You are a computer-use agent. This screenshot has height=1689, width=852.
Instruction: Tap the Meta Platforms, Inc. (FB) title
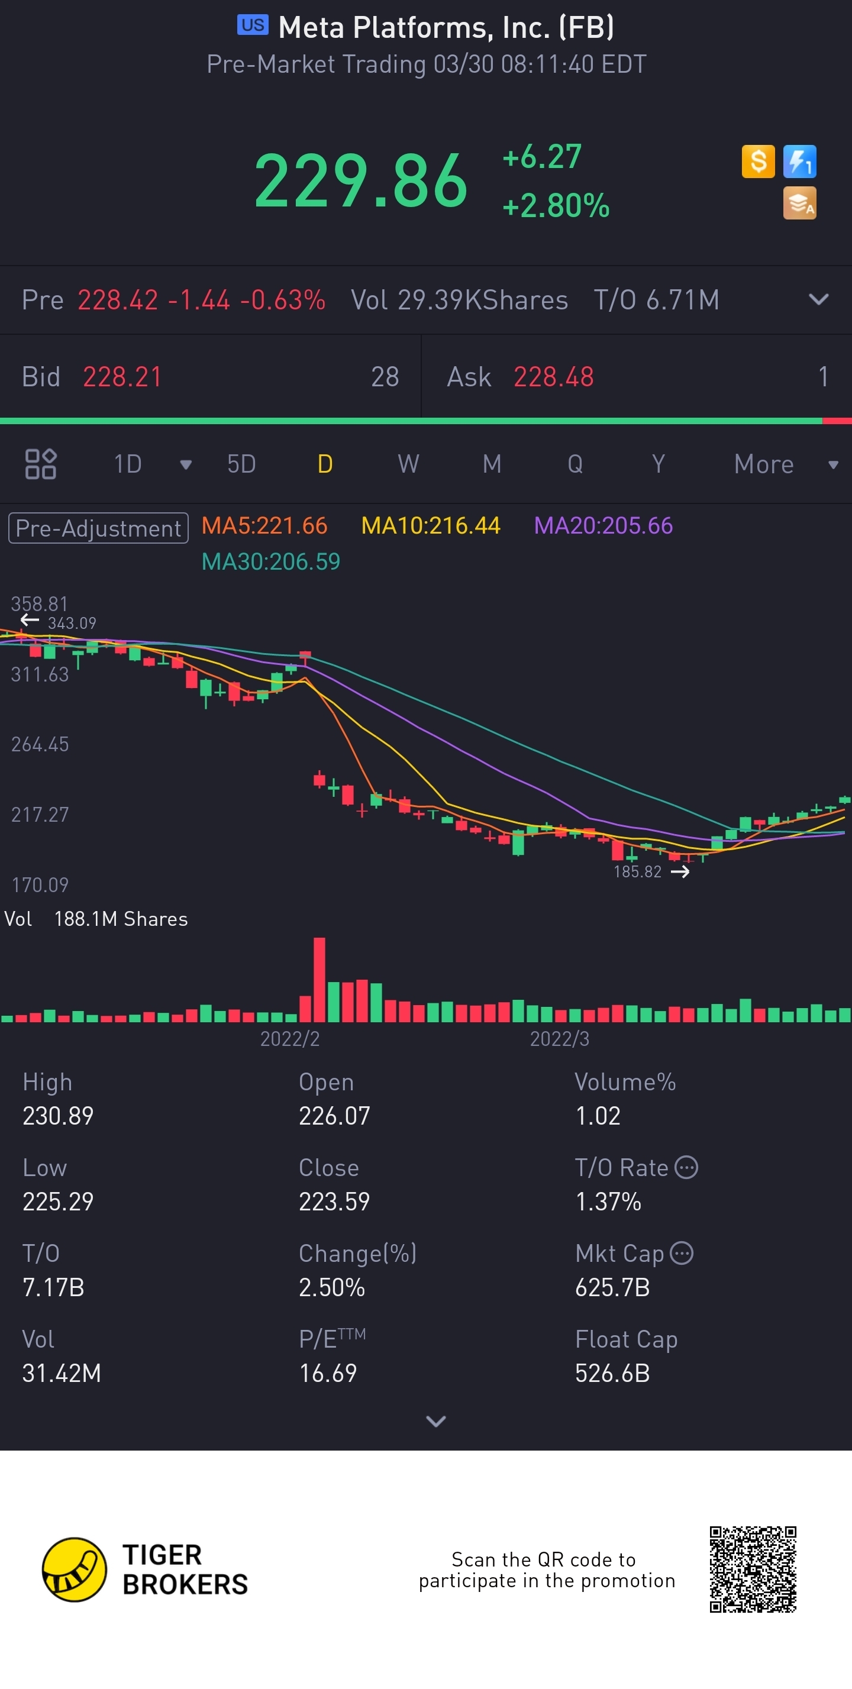[x=446, y=28]
